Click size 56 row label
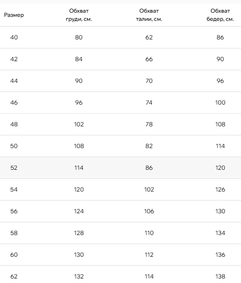This screenshot has height=283, width=241. point(14,211)
